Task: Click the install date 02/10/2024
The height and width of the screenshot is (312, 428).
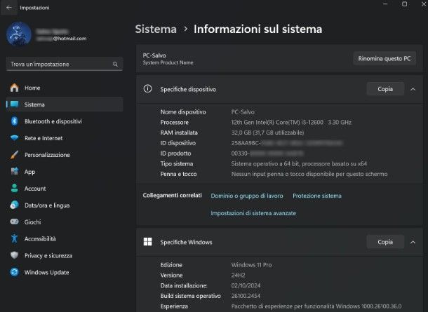Action: point(246,285)
